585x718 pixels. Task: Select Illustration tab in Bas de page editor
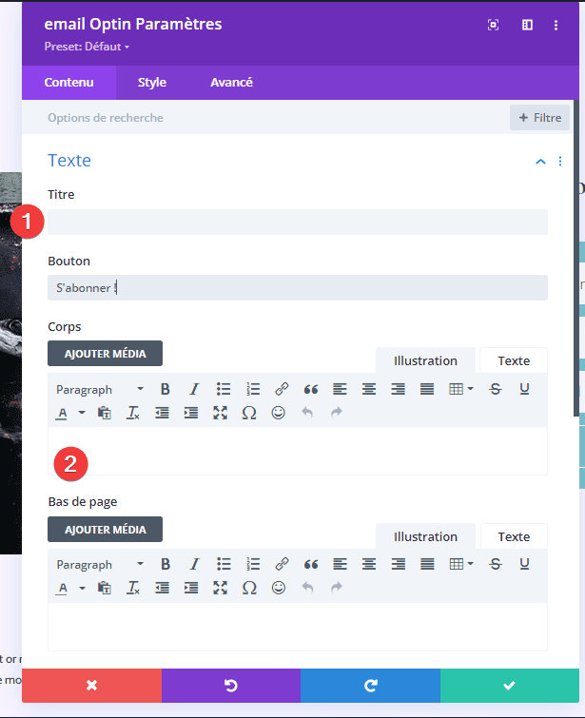click(425, 536)
